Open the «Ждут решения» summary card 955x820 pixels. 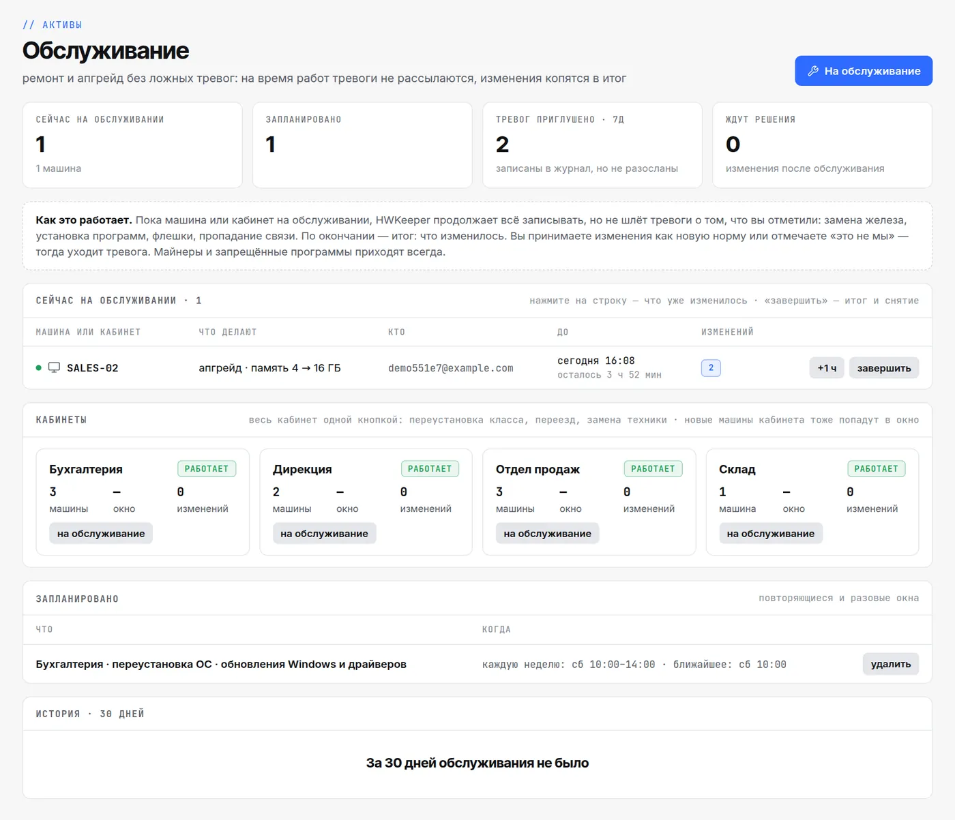[822, 145]
